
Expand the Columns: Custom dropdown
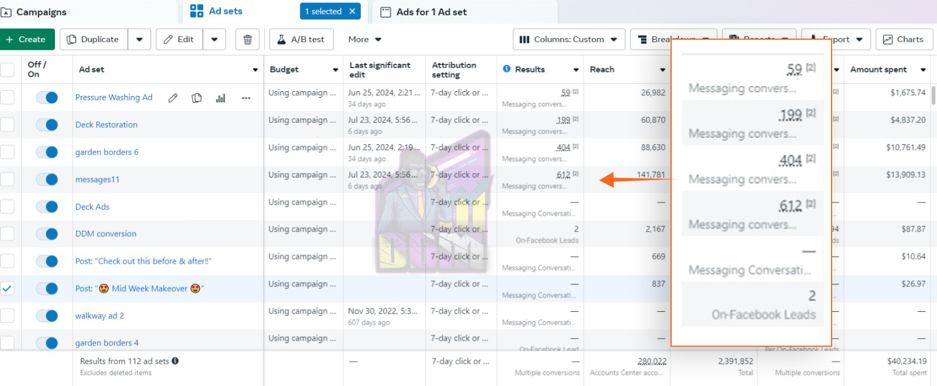coord(569,39)
